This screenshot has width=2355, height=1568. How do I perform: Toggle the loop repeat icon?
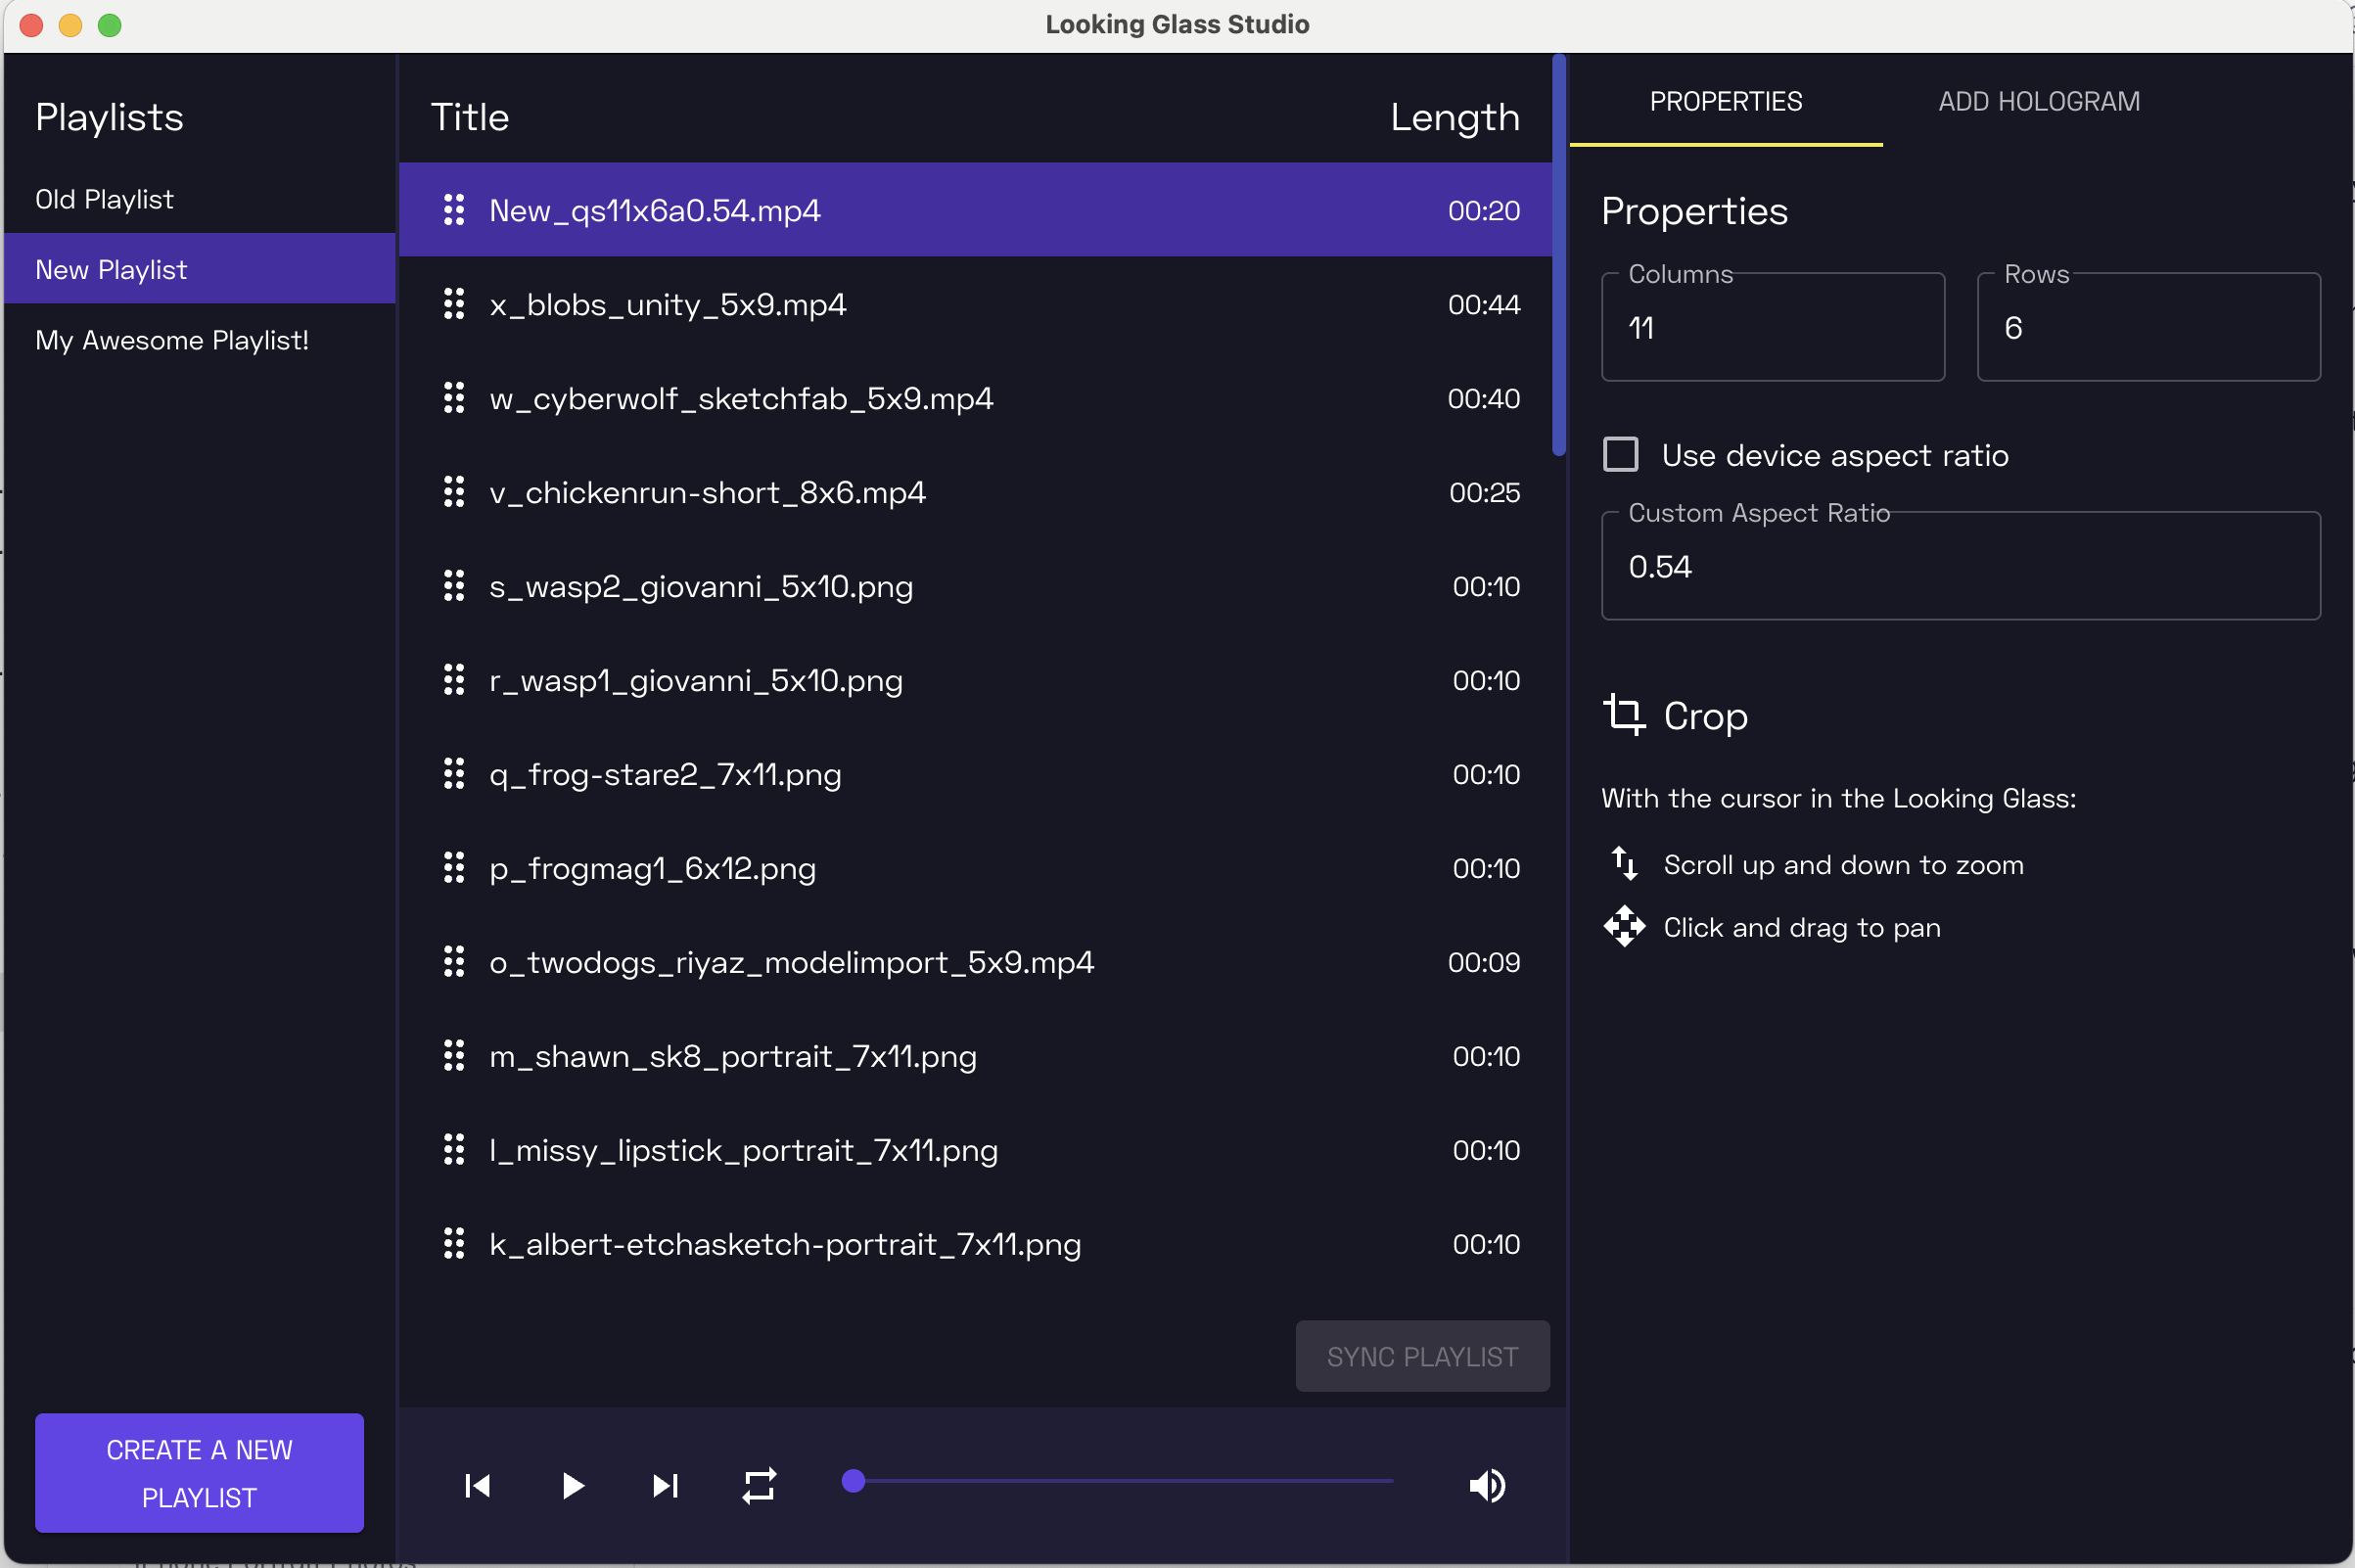pyautogui.click(x=759, y=1485)
